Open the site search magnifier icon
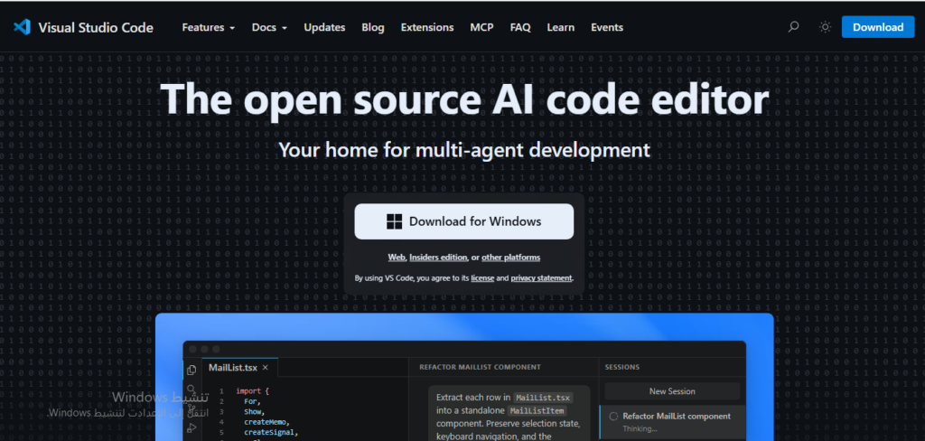 pyautogui.click(x=793, y=27)
